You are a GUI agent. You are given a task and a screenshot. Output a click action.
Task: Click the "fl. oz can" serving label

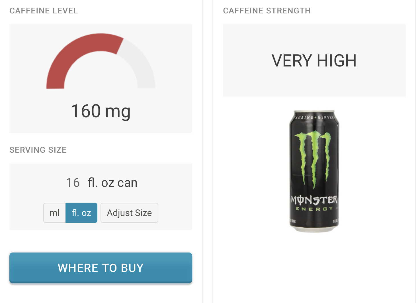click(x=112, y=183)
